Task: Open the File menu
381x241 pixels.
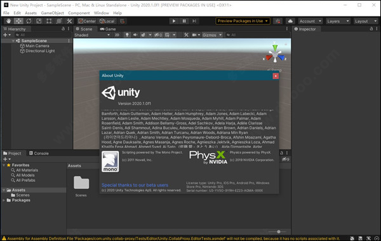Action: 6,13
